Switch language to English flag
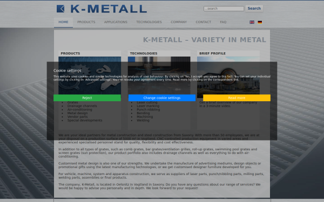Viewport: 324px width, 202px height. coord(252,22)
